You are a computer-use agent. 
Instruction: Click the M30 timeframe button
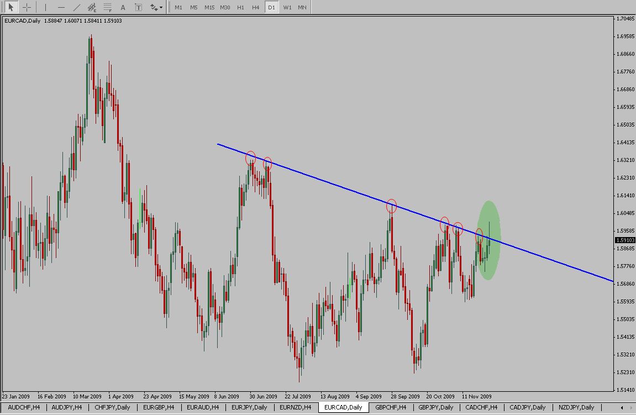[225, 8]
